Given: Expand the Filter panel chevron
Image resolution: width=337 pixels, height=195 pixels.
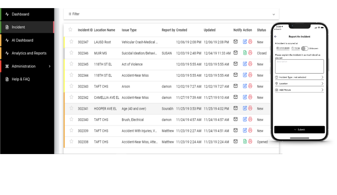Looking at the screenshot, I should (x=274, y=14).
